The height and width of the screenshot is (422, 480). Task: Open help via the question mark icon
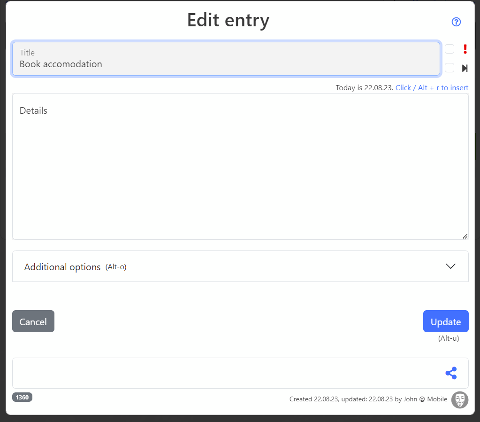pos(456,22)
